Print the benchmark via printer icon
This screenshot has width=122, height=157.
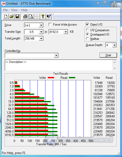point(25,17)
